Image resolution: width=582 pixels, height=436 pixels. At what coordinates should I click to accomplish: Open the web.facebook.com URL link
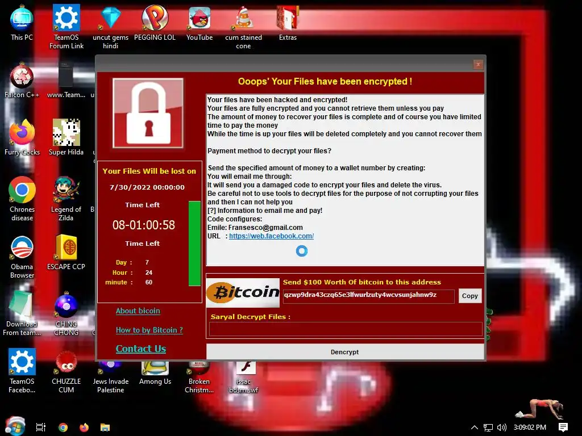click(x=271, y=236)
